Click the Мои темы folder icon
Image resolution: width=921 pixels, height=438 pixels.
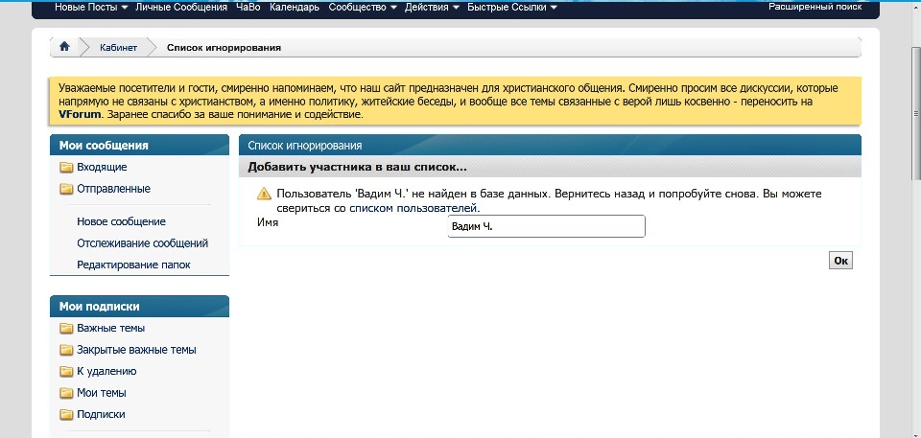(x=66, y=393)
